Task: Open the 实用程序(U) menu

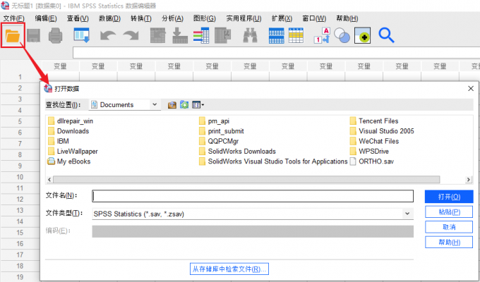Action: (x=244, y=18)
